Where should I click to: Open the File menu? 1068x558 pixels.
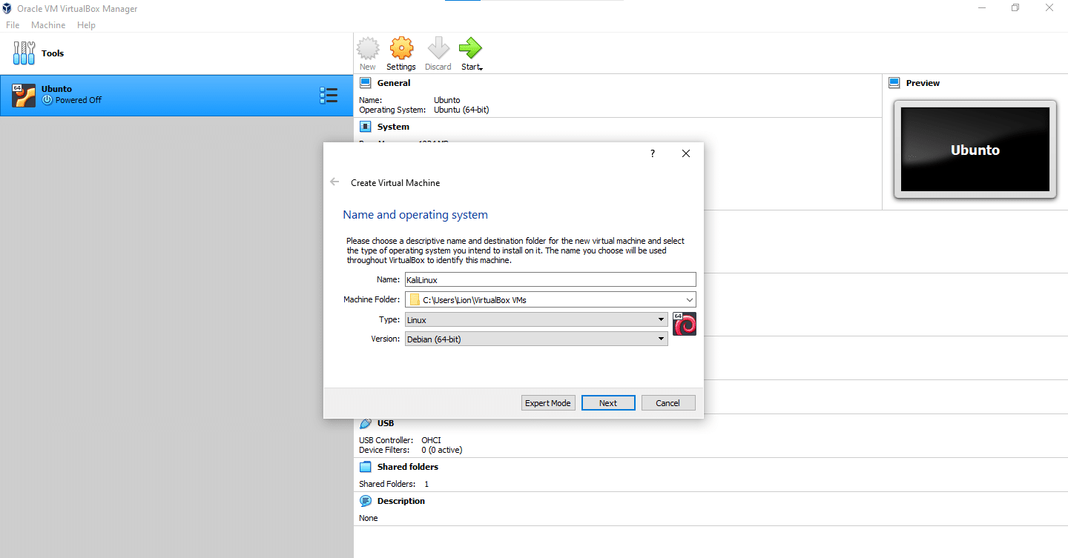pyautogui.click(x=13, y=25)
